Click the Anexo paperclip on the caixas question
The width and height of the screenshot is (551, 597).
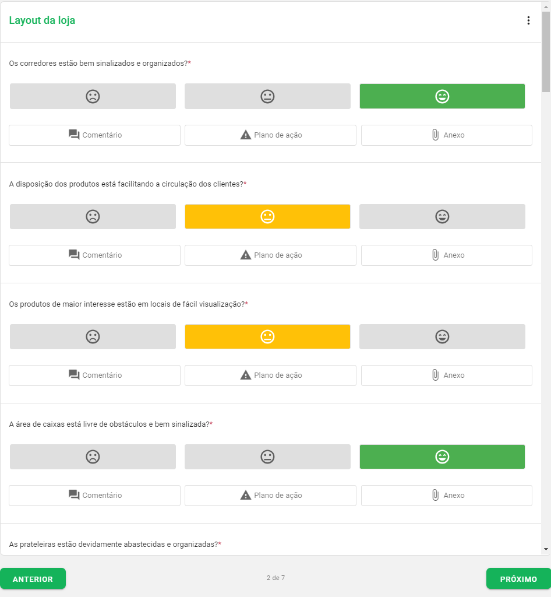[446, 495]
